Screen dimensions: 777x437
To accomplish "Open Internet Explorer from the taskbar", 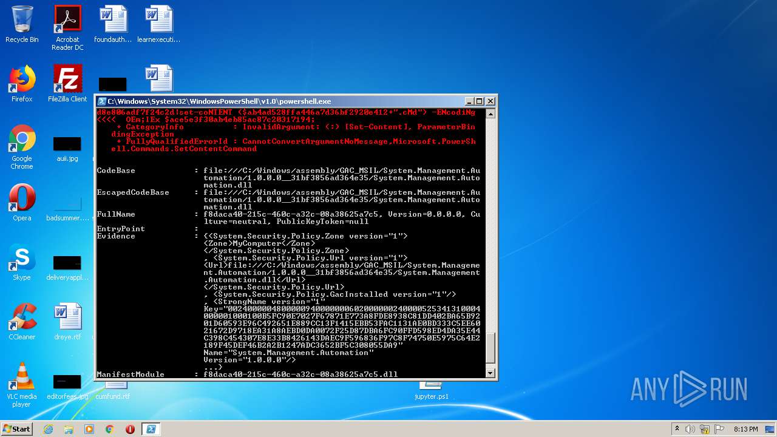I will (x=48, y=429).
